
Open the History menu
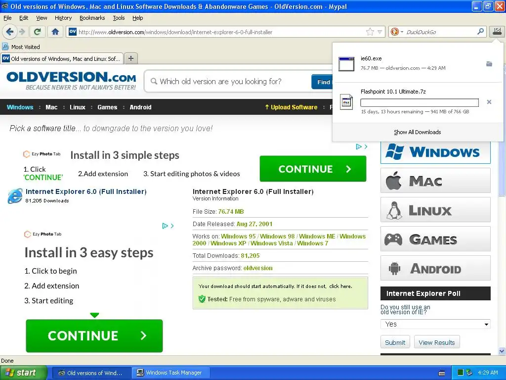pos(63,18)
